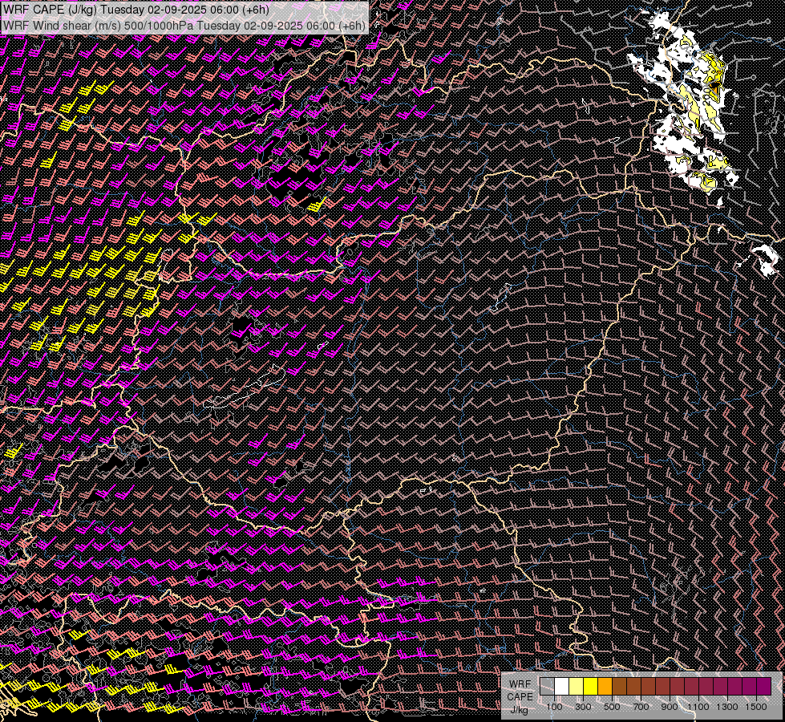Click the 'CAPE' word in the legend

520,697
